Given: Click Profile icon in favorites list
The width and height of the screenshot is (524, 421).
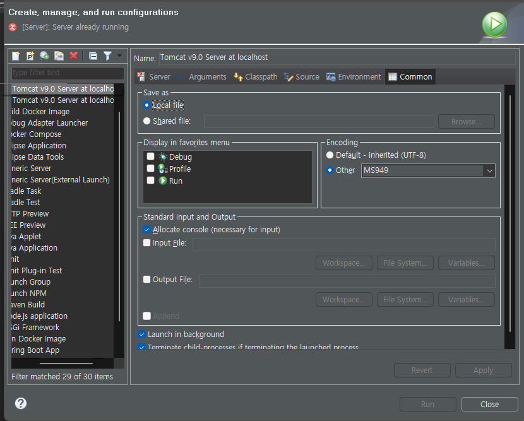Looking at the screenshot, I should [x=163, y=169].
